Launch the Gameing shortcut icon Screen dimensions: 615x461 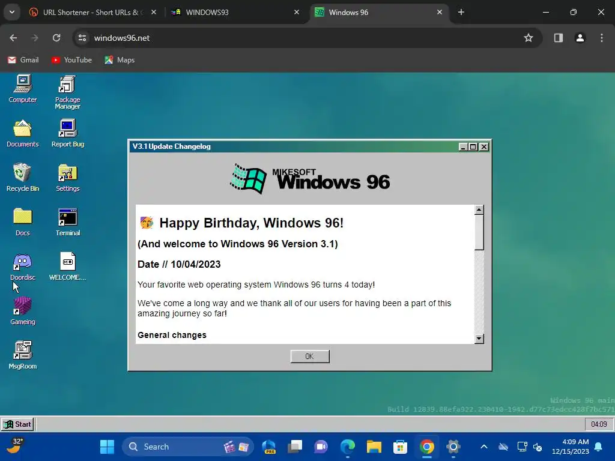(23, 311)
